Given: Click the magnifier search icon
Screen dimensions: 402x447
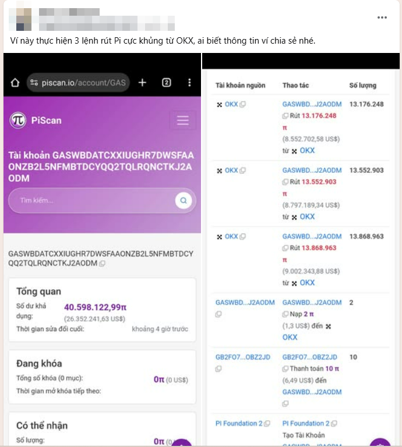Looking at the screenshot, I should (184, 201).
